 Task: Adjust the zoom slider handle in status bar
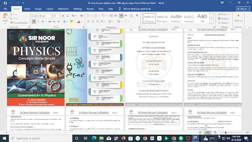point(226,132)
